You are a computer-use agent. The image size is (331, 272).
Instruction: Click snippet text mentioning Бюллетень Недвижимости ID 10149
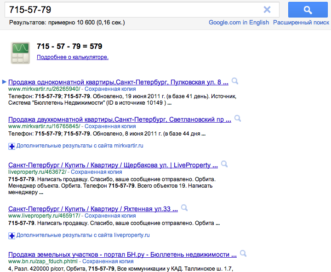point(90,103)
